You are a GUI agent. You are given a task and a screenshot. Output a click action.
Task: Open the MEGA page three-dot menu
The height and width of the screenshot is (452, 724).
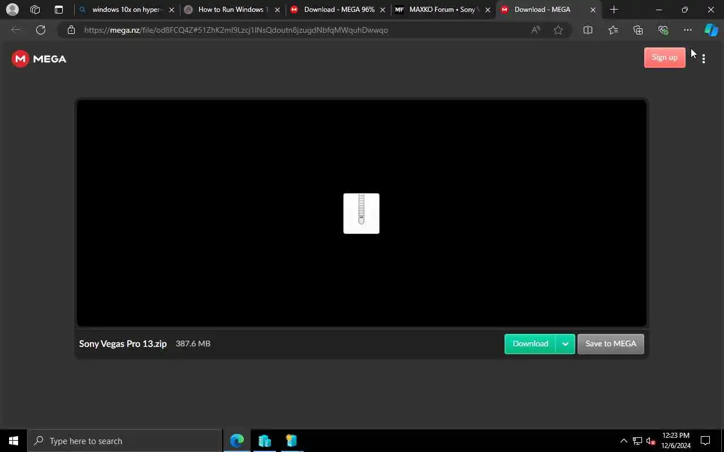point(704,58)
